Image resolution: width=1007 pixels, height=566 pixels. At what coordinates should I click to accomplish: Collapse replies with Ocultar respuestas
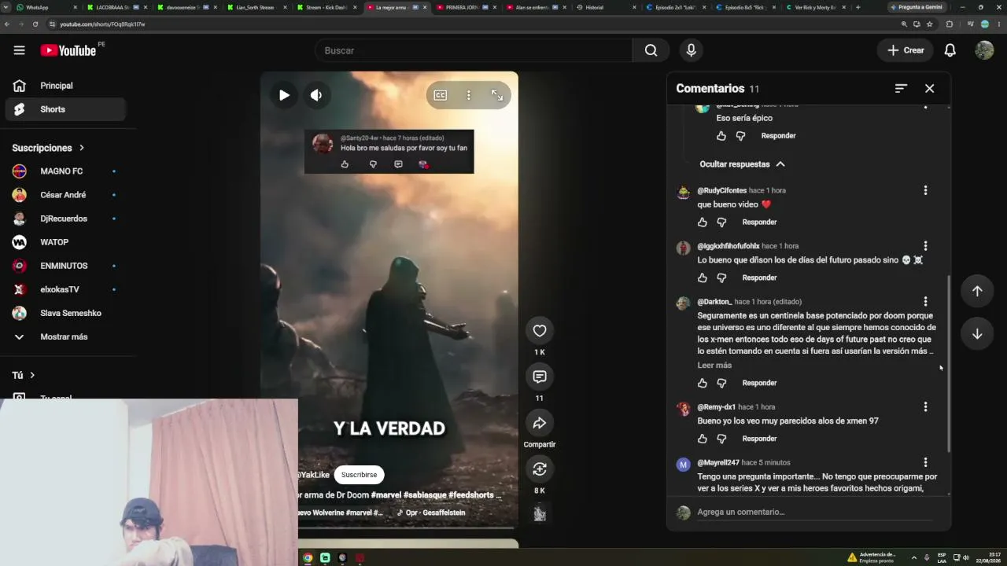click(742, 164)
